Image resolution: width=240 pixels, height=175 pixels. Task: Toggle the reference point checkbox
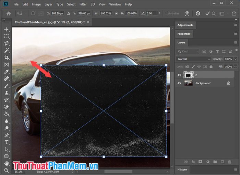(x=33, y=13)
